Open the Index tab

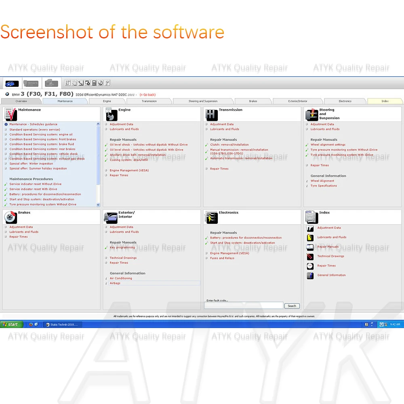[385, 101]
